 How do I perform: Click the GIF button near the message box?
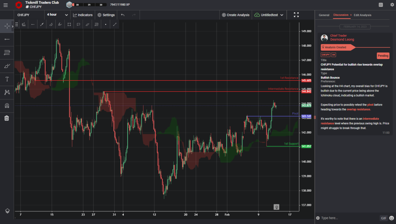click(x=383, y=218)
